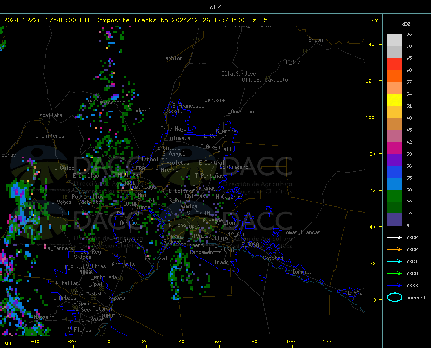Select the magenta 42 dBZ color swatch
Image resolution: width=431 pixels, height=348 pixels.
coord(395,148)
